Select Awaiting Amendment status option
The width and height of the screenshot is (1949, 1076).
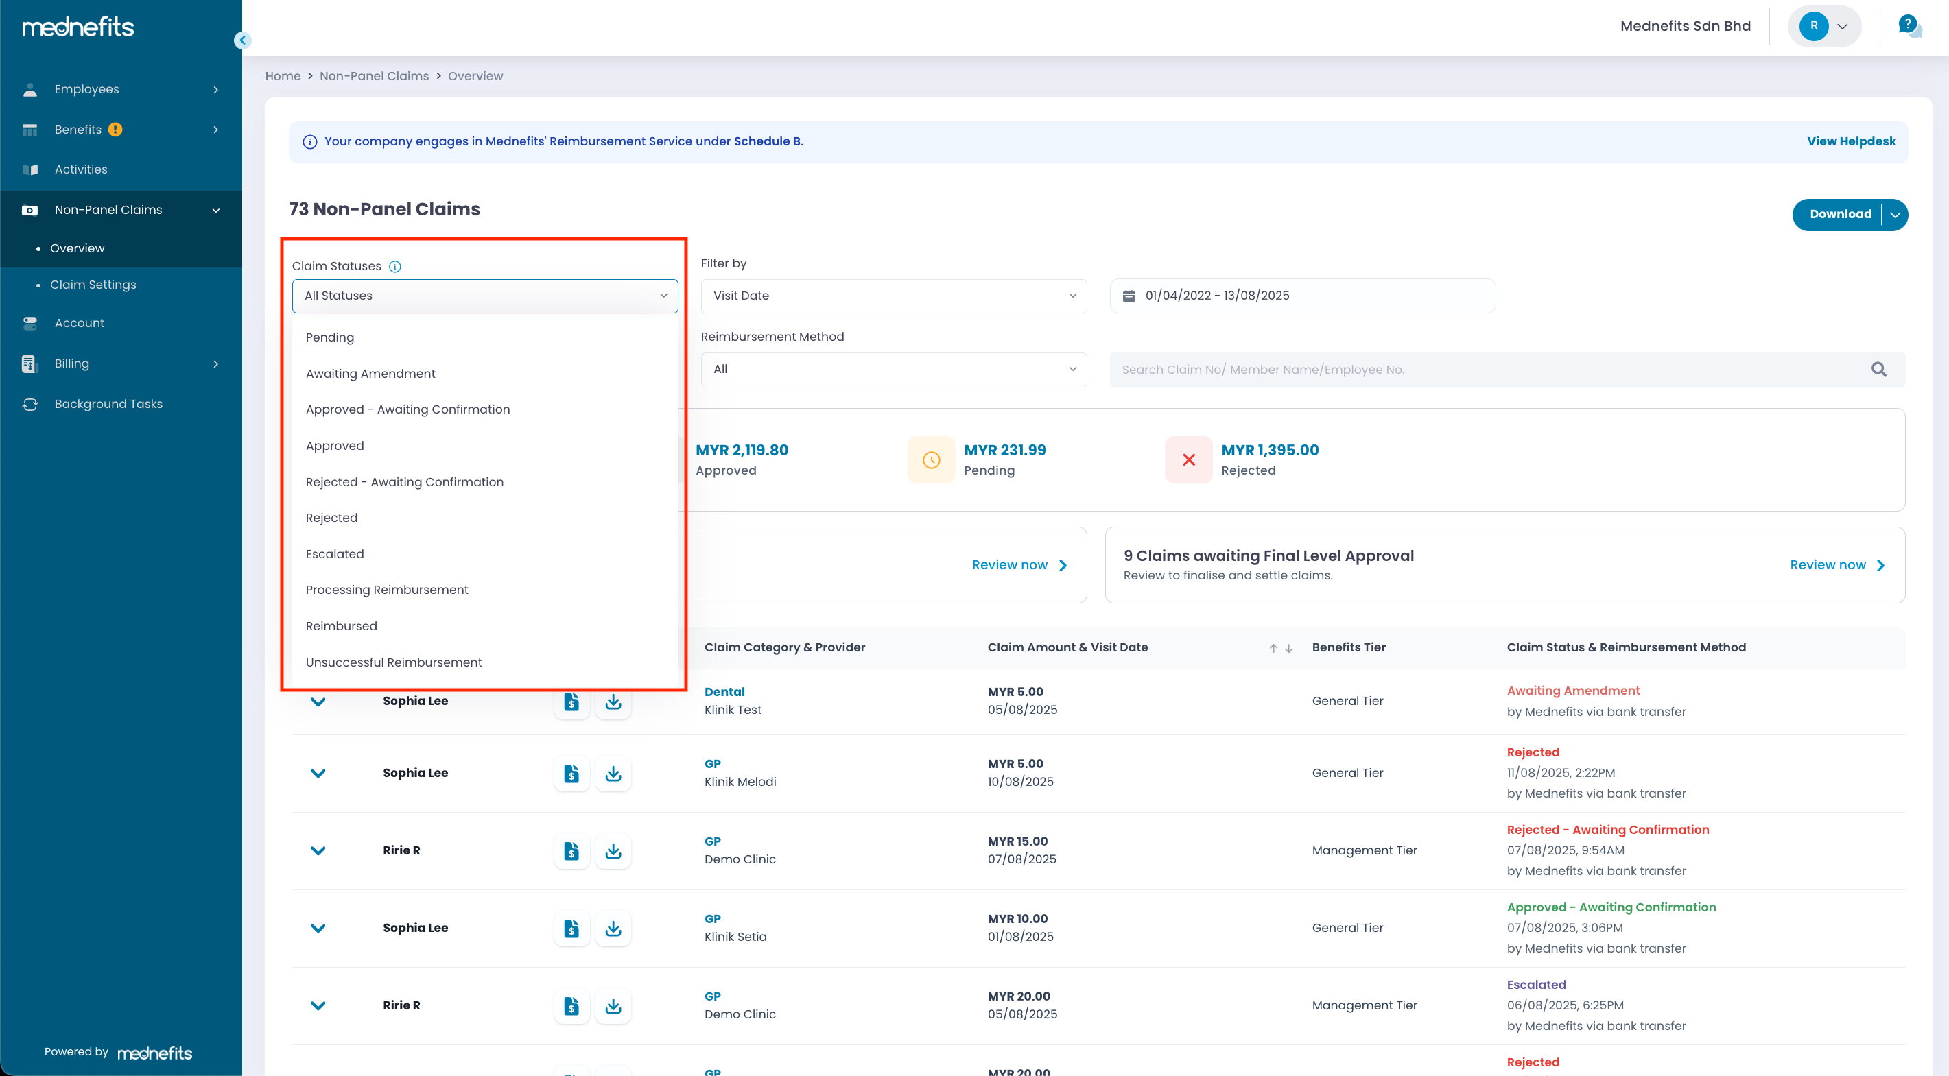pos(370,374)
